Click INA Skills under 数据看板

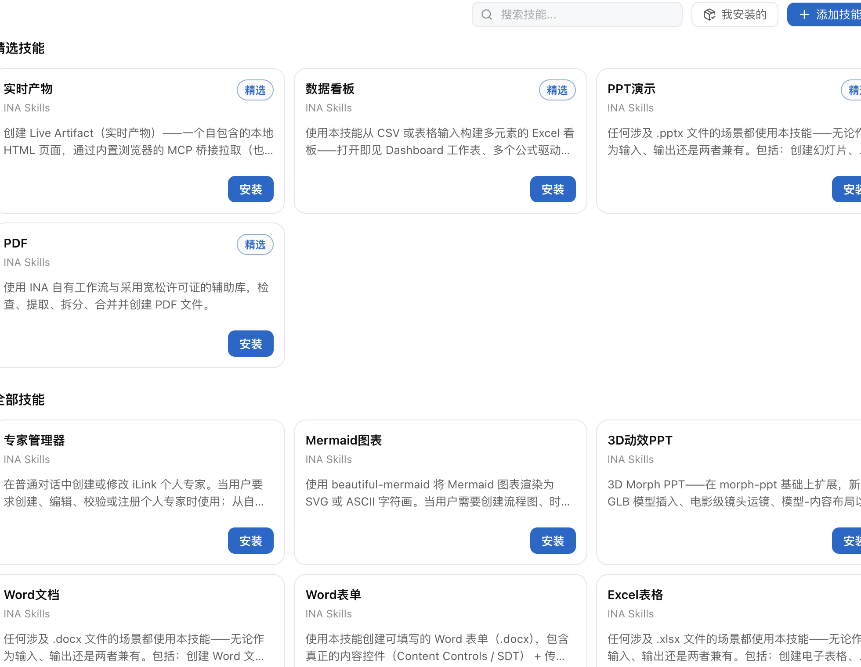click(x=329, y=108)
